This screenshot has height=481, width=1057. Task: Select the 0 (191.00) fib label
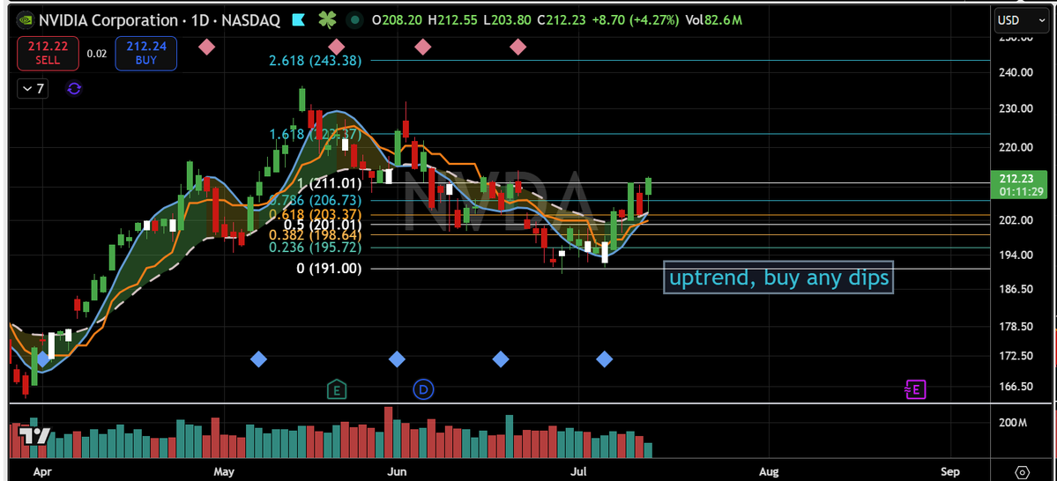(x=330, y=269)
